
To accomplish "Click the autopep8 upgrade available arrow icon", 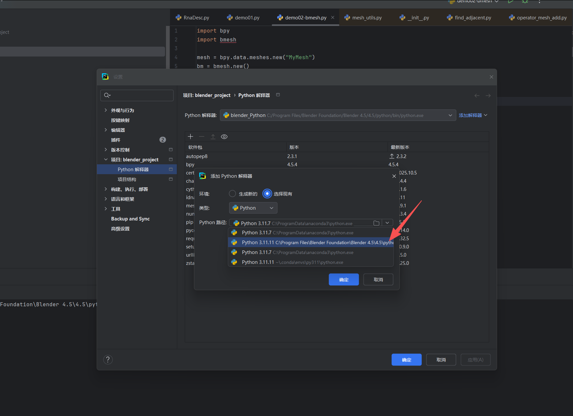I will point(392,156).
